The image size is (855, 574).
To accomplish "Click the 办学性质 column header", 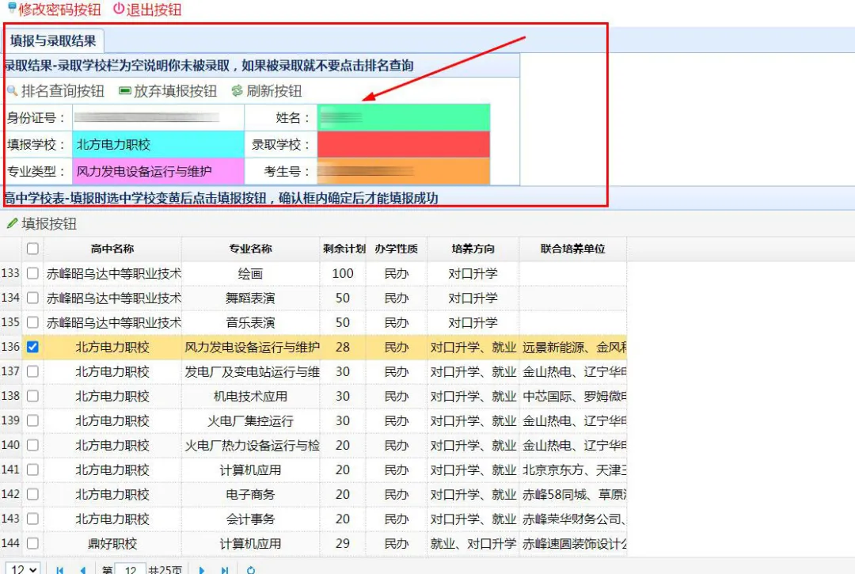I will [x=397, y=249].
